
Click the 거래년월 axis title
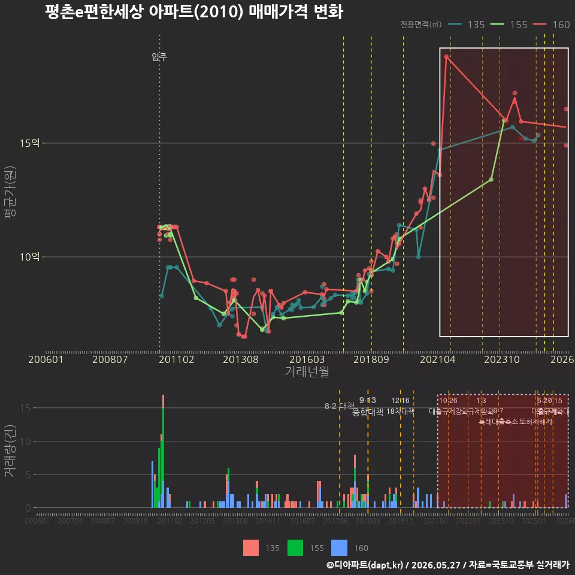pyautogui.click(x=307, y=371)
